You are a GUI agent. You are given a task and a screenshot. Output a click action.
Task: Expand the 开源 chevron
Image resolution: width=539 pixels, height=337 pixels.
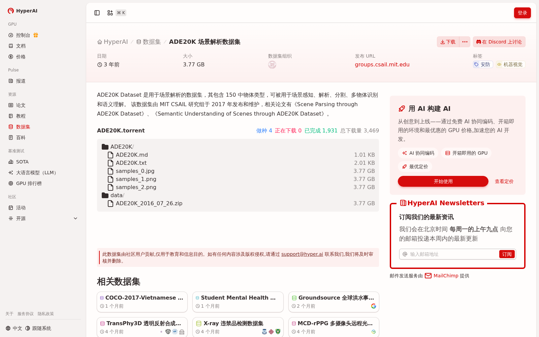75,218
